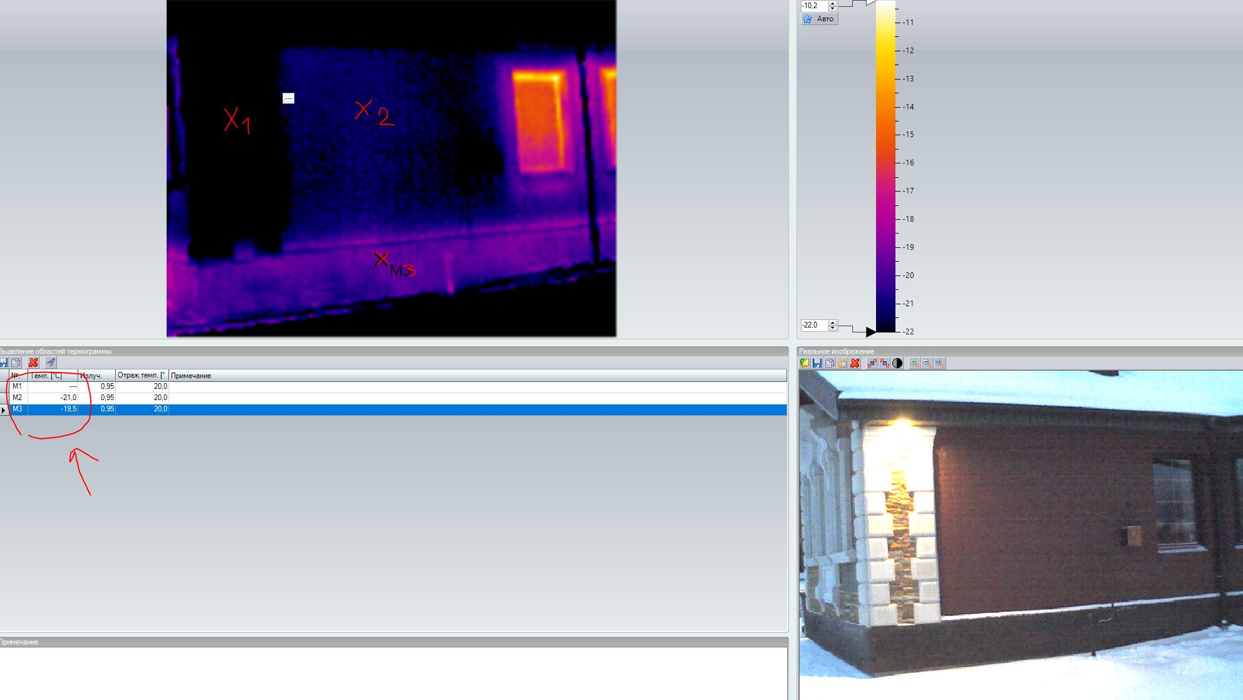Click the Авто scale button
1243x700 pixels.
pos(819,19)
